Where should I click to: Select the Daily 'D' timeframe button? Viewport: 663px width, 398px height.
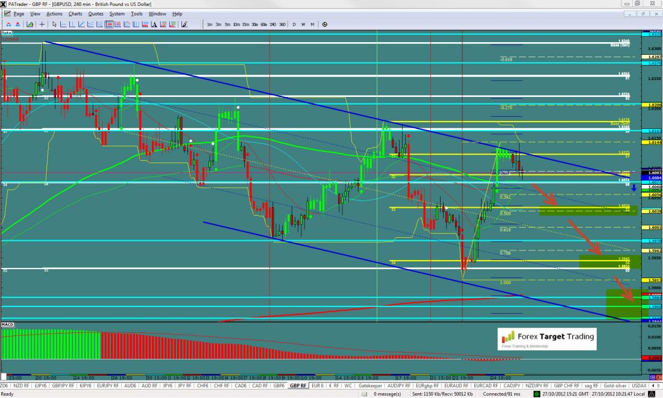[294, 25]
